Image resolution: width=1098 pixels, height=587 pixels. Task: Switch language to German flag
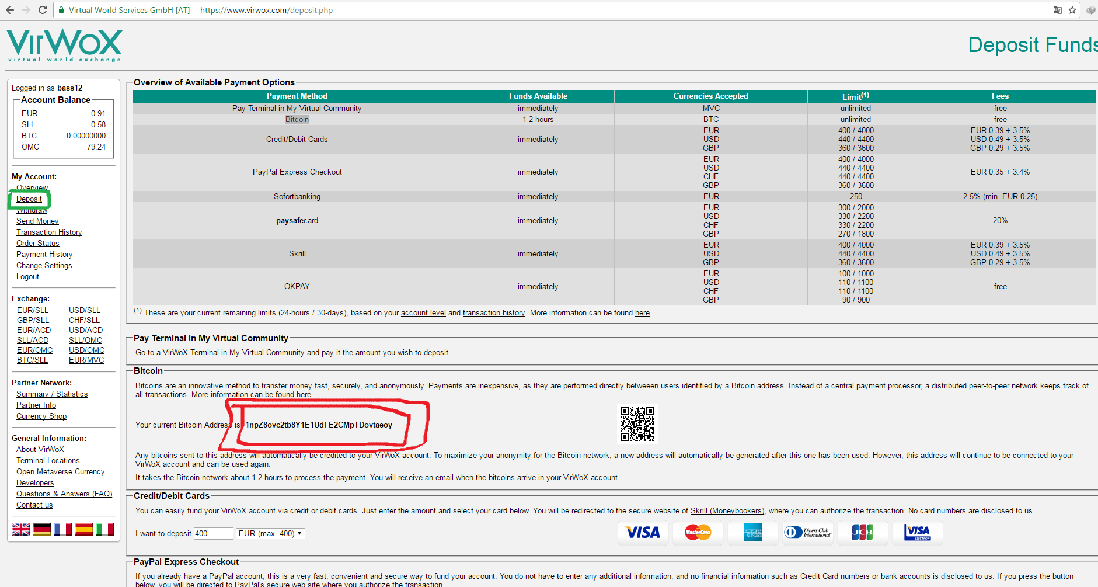pos(42,529)
